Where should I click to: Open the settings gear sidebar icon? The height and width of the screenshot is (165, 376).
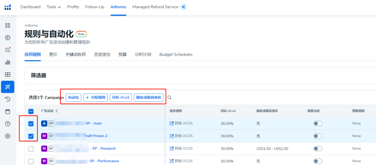click(8, 136)
